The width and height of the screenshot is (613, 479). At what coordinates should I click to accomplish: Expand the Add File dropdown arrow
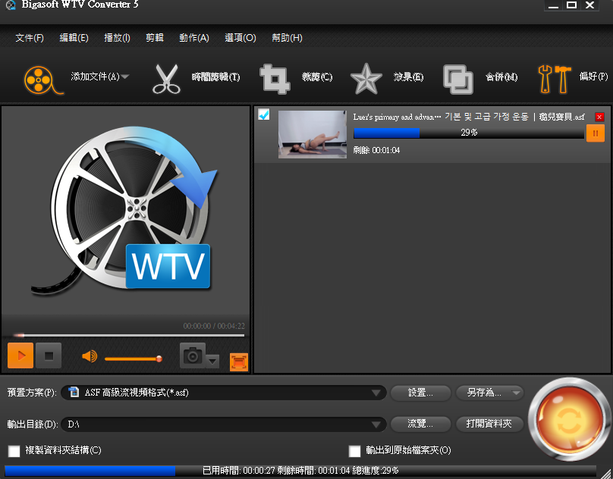[x=125, y=77]
